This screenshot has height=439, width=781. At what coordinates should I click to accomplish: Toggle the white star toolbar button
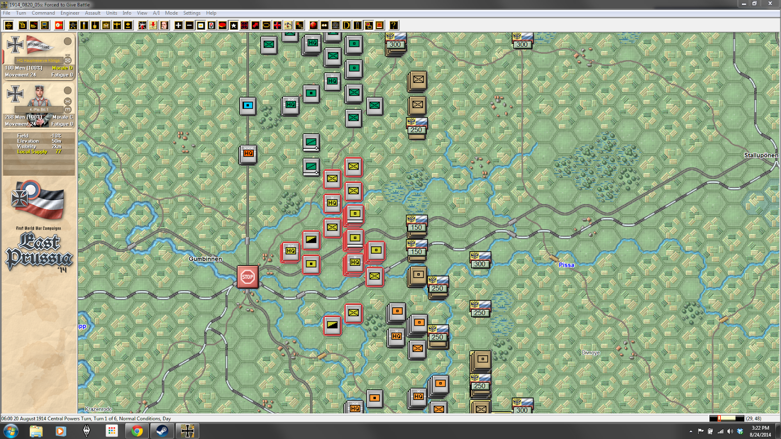click(234, 25)
